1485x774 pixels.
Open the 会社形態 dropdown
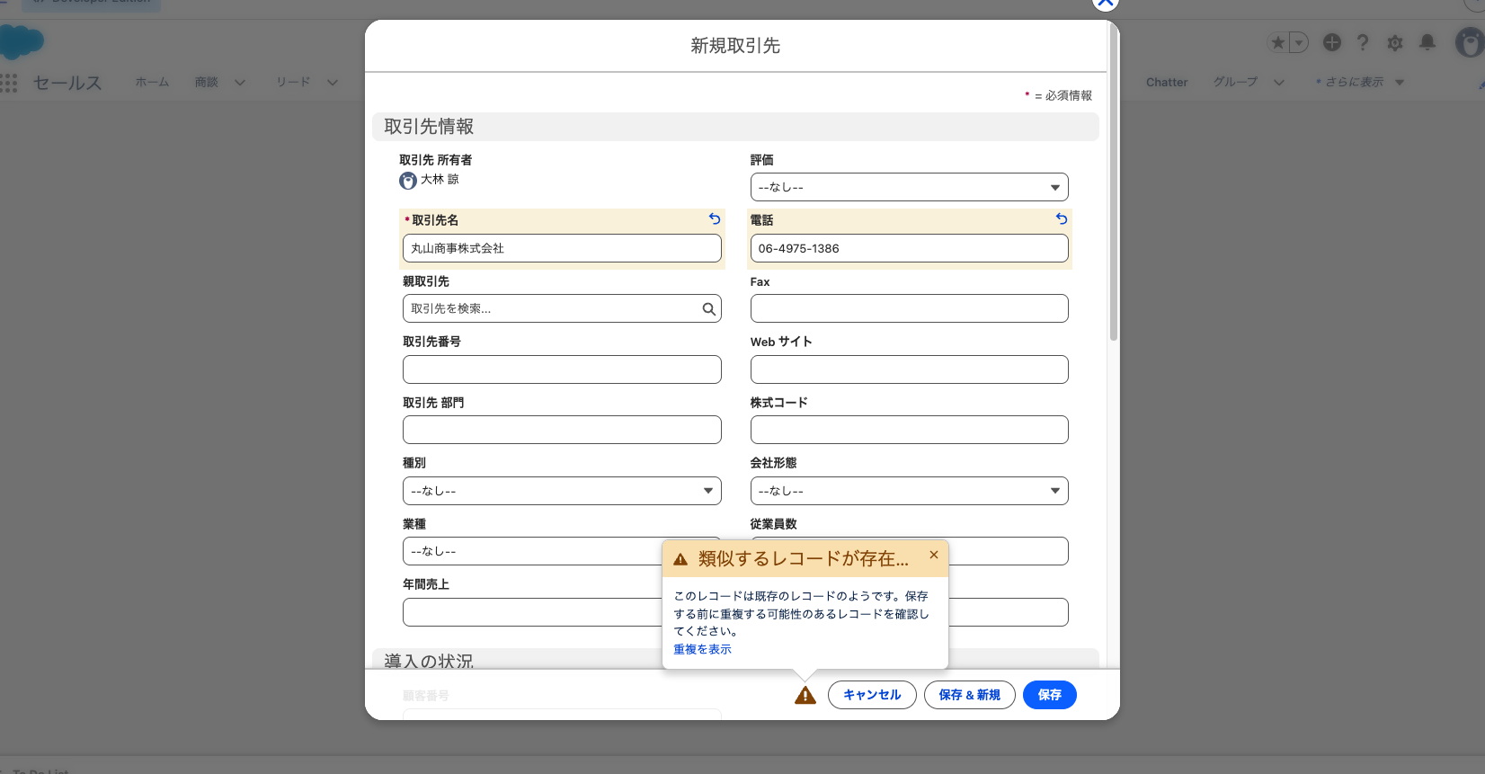(x=909, y=491)
